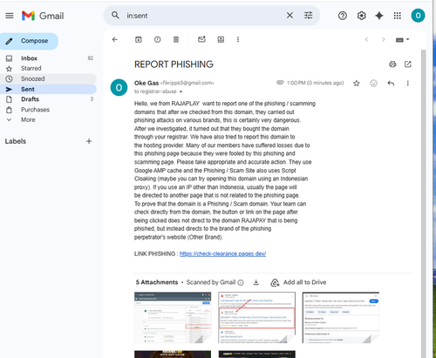Click the search magnifier icon
The height and width of the screenshot is (358, 436).
(115, 16)
